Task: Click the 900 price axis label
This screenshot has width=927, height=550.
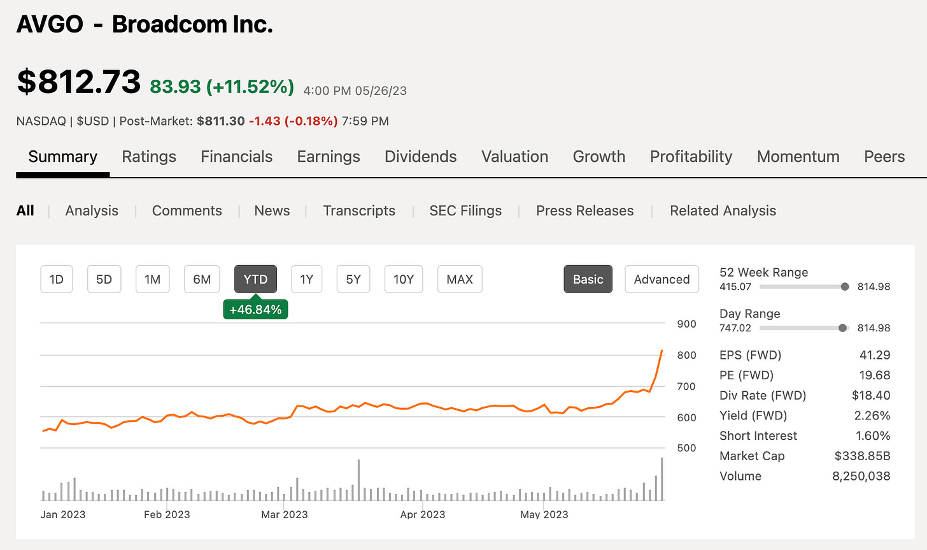Action: coord(687,324)
